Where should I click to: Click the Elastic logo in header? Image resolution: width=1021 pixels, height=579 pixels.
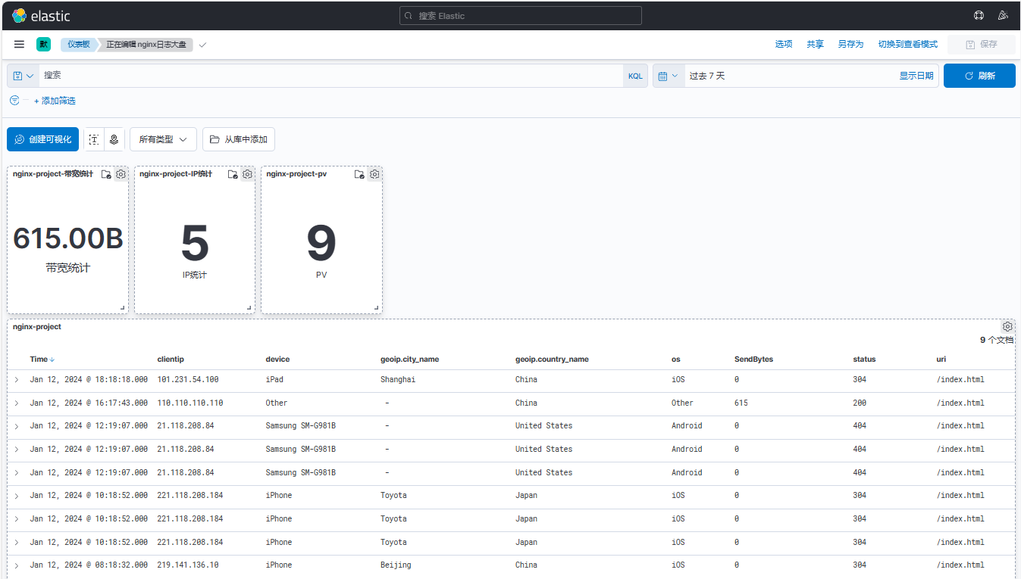pyautogui.click(x=41, y=15)
